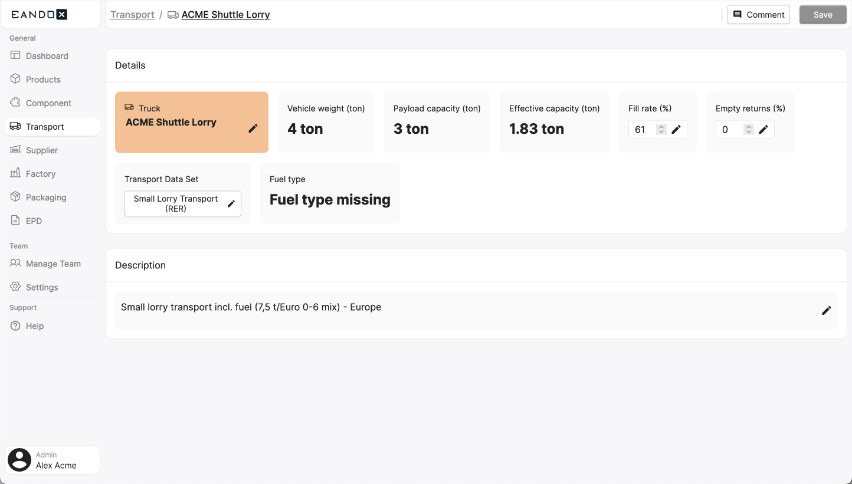The image size is (852, 484).
Task: Open Manage Team from the Team section
Action: click(x=15, y=264)
